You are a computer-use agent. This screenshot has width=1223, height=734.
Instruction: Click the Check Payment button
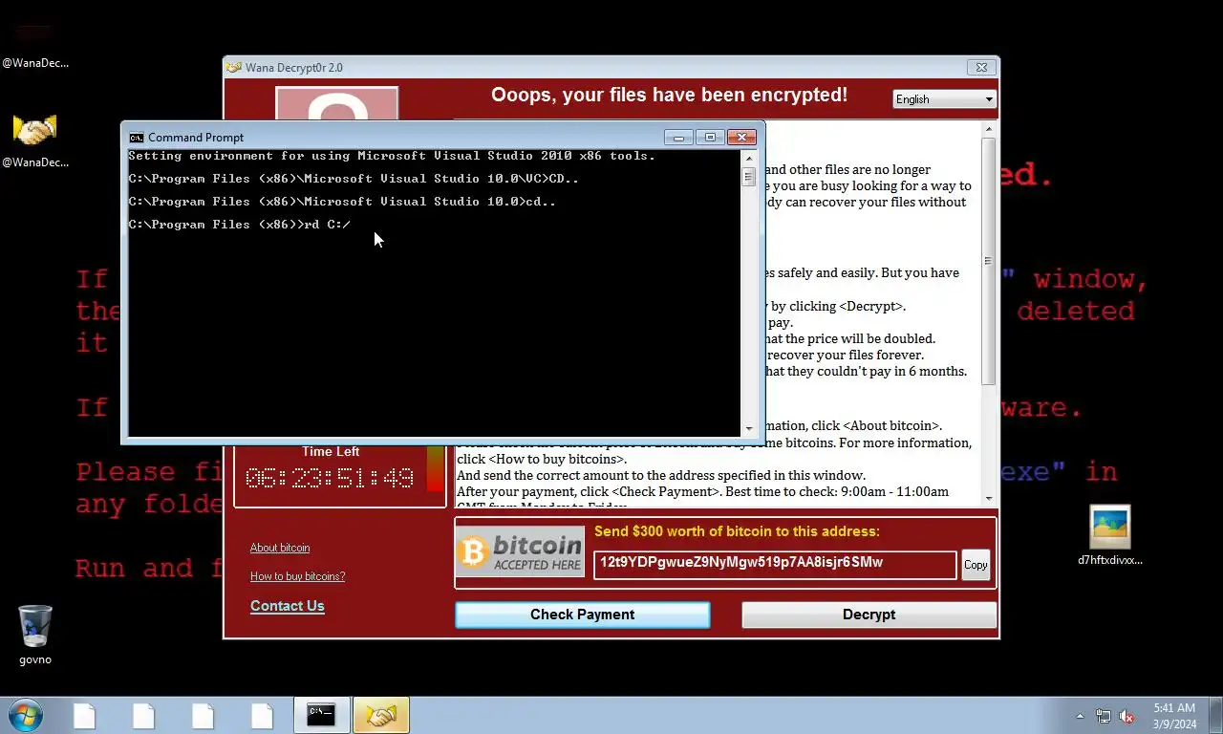(582, 615)
